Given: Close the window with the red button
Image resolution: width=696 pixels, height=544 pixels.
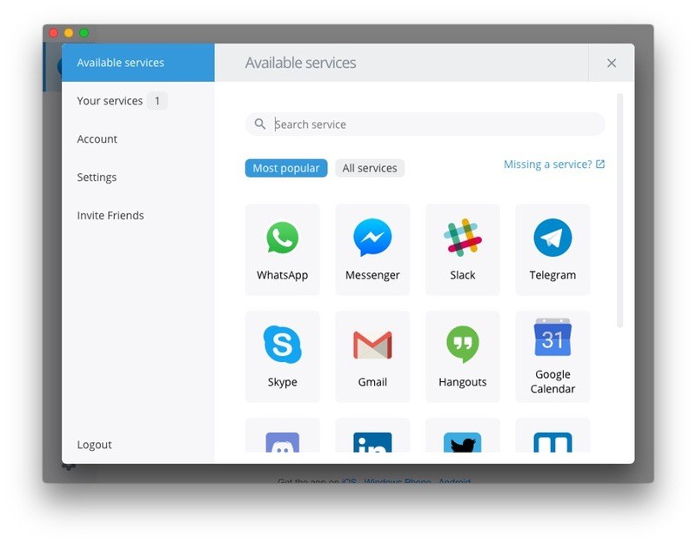Looking at the screenshot, I should point(54,33).
